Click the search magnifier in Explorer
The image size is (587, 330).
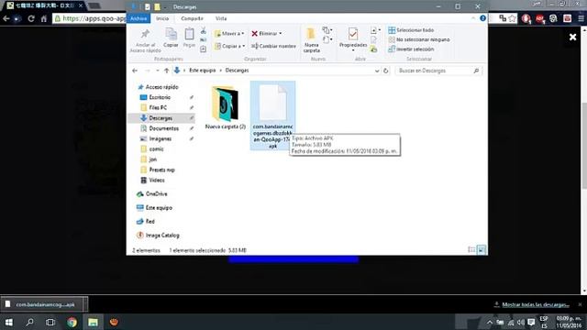(476, 71)
